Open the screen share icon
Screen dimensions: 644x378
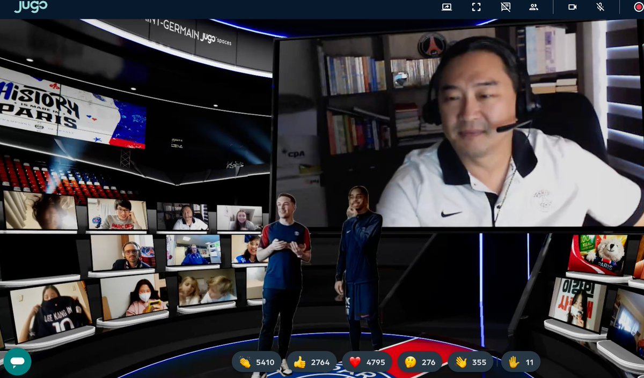pos(447,7)
